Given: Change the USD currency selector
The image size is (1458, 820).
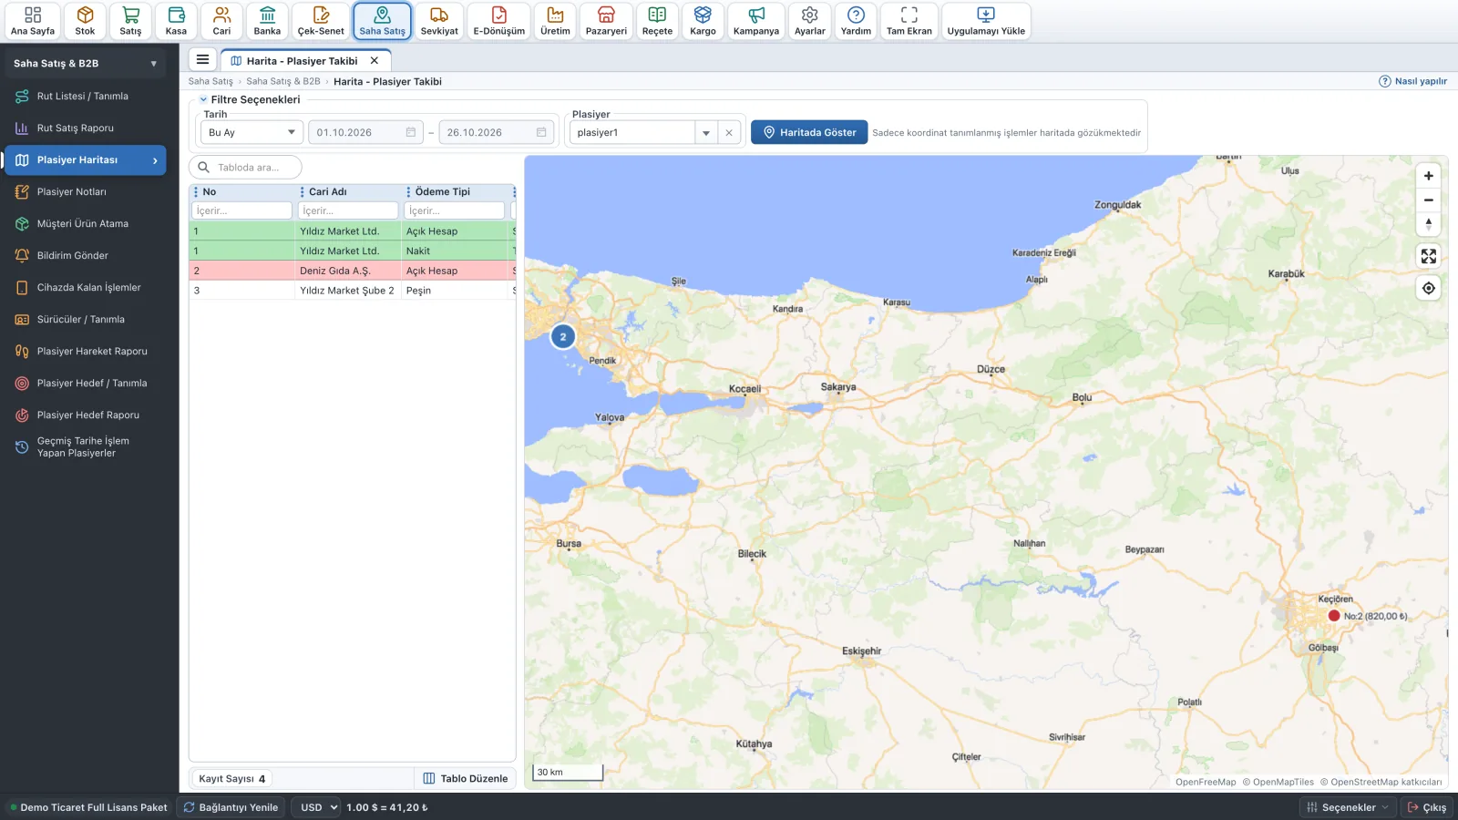Looking at the screenshot, I should 316,807.
